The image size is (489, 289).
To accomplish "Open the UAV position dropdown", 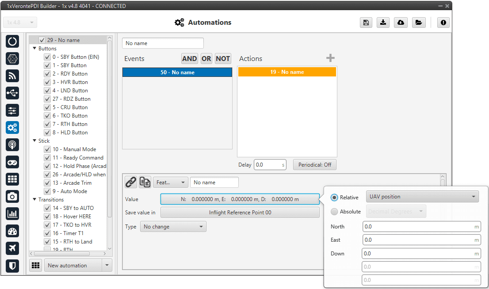I will tap(422, 197).
